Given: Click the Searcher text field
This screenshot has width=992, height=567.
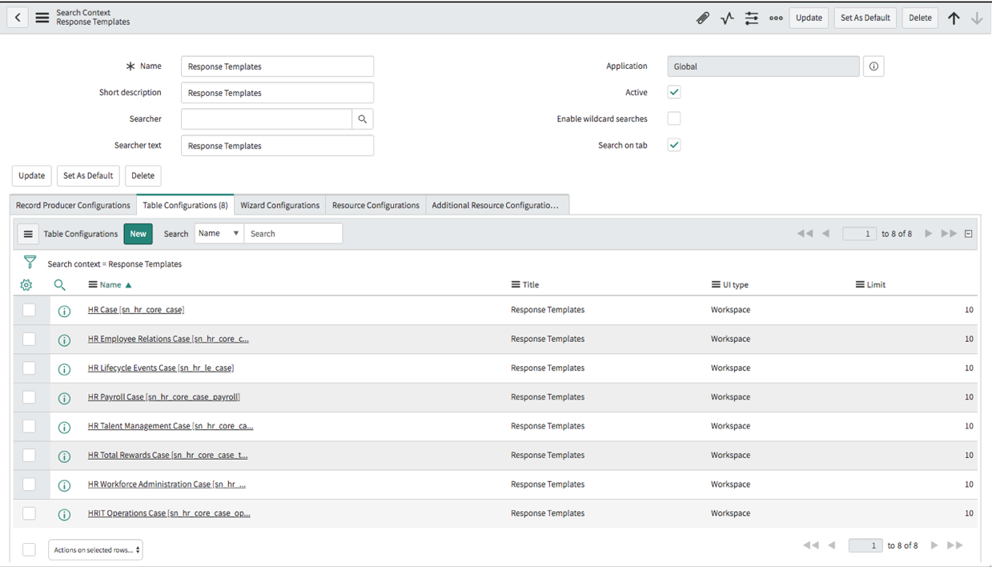Looking at the screenshot, I should coord(277,146).
